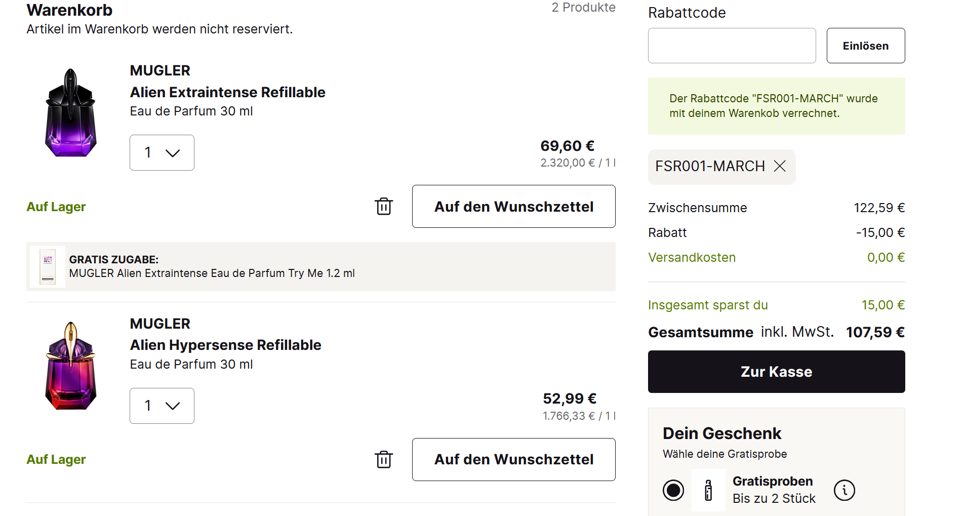
Task: Click the Gratisproben sample vial icon
Action: (x=708, y=490)
